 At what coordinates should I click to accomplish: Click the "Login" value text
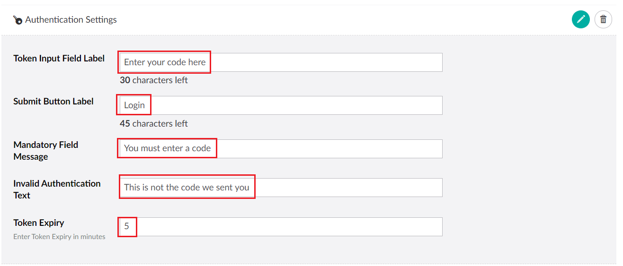coord(134,105)
